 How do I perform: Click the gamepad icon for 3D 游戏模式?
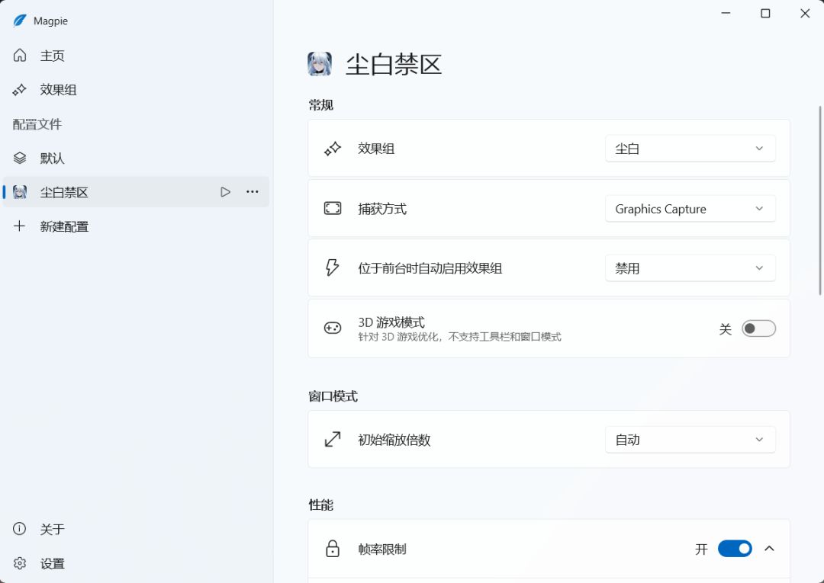[332, 328]
